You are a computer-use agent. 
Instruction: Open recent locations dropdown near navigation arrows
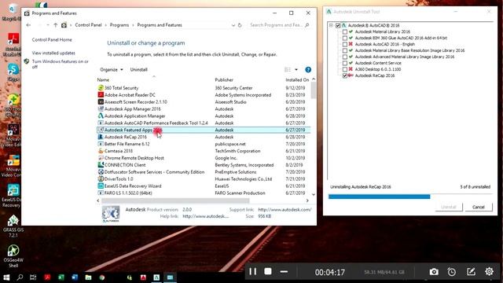(48, 25)
